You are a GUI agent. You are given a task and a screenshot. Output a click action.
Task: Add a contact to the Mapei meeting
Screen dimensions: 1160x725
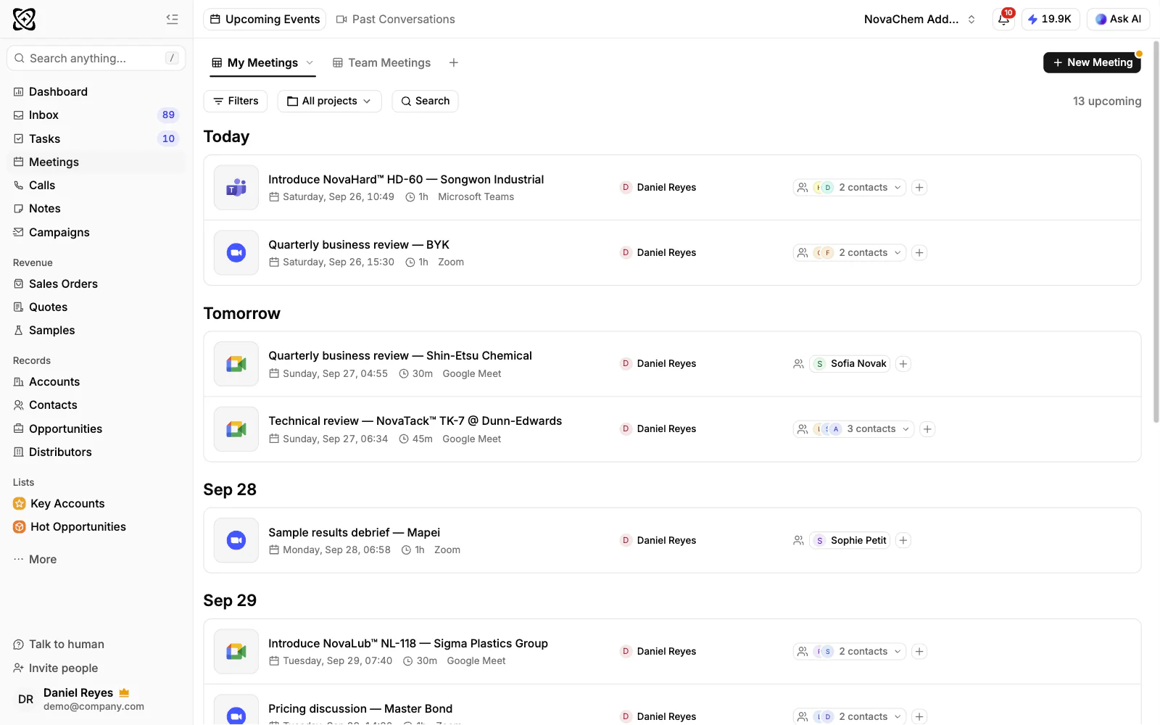(903, 540)
